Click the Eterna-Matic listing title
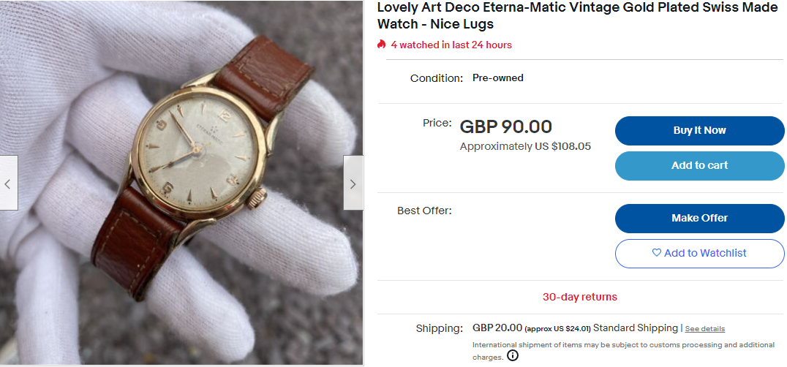Image resolution: width=787 pixels, height=367 pixels. tap(576, 15)
